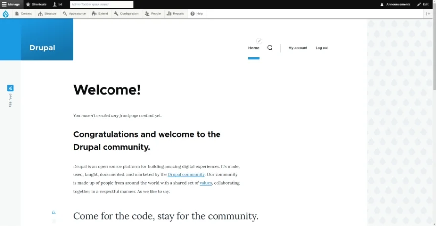This screenshot has height=226, width=436.
Task: Open the Shortcuts star menu
Action: 36,4
